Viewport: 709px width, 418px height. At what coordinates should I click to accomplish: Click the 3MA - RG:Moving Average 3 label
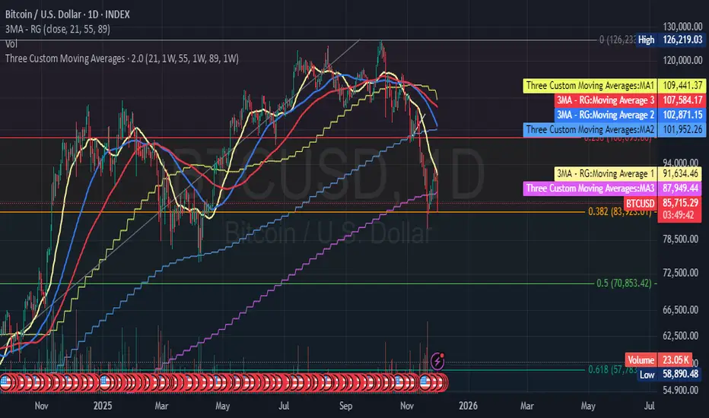point(606,100)
